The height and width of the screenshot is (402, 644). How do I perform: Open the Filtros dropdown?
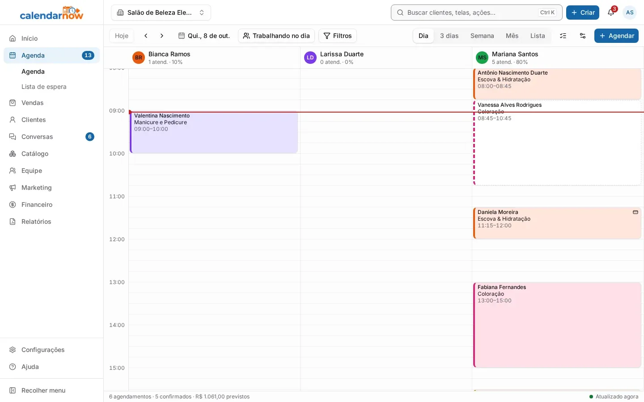pos(338,36)
